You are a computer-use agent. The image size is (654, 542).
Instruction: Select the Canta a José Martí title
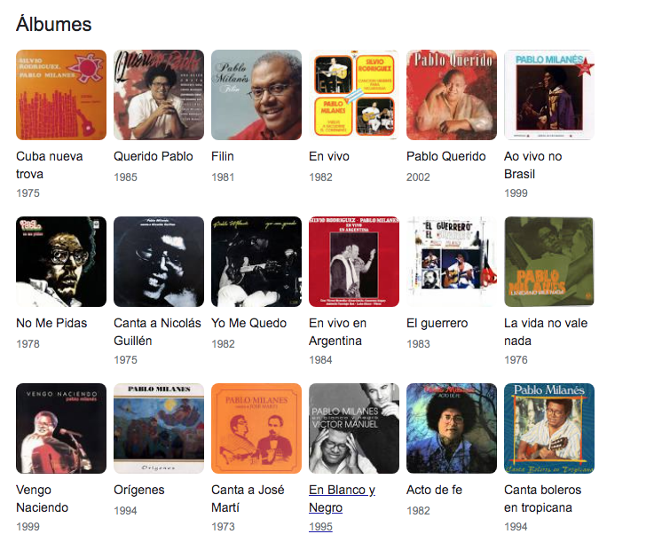pyautogui.click(x=248, y=499)
